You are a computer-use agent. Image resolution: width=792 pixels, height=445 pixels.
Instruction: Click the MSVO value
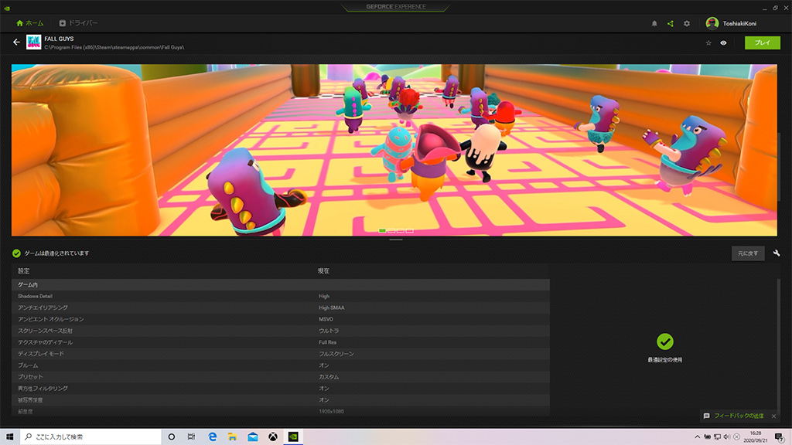(x=326, y=319)
